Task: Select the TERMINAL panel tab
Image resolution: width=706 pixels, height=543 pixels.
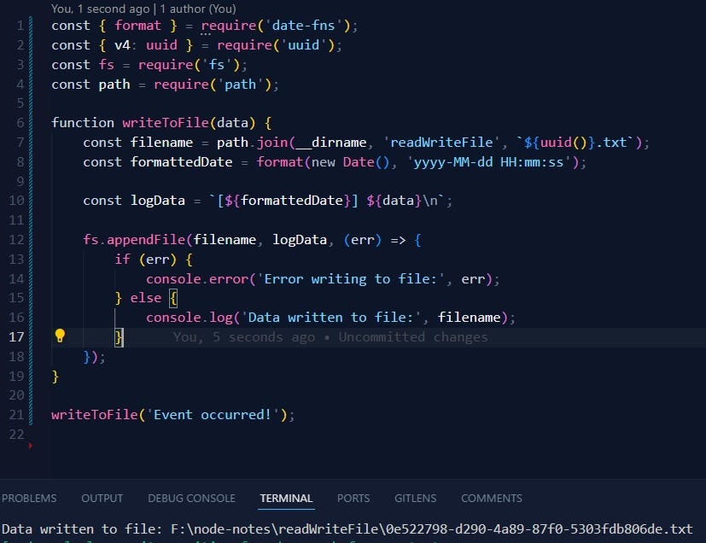Action: click(x=286, y=498)
